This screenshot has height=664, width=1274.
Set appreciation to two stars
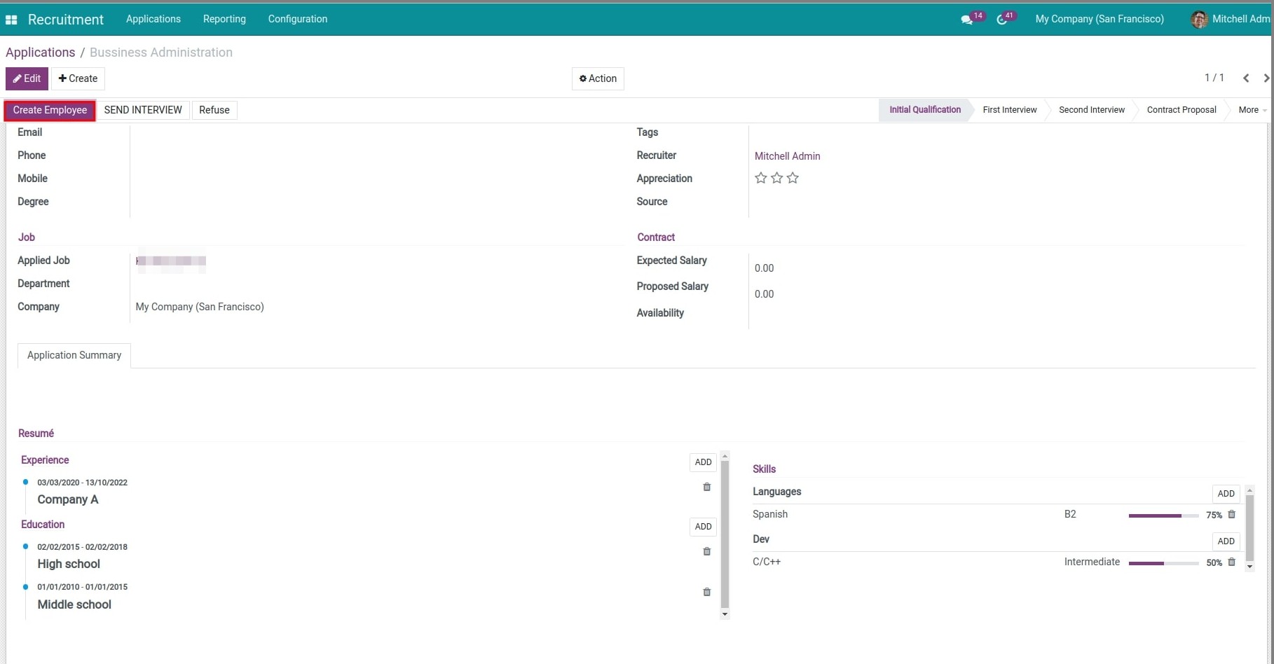click(x=776, y=178)
